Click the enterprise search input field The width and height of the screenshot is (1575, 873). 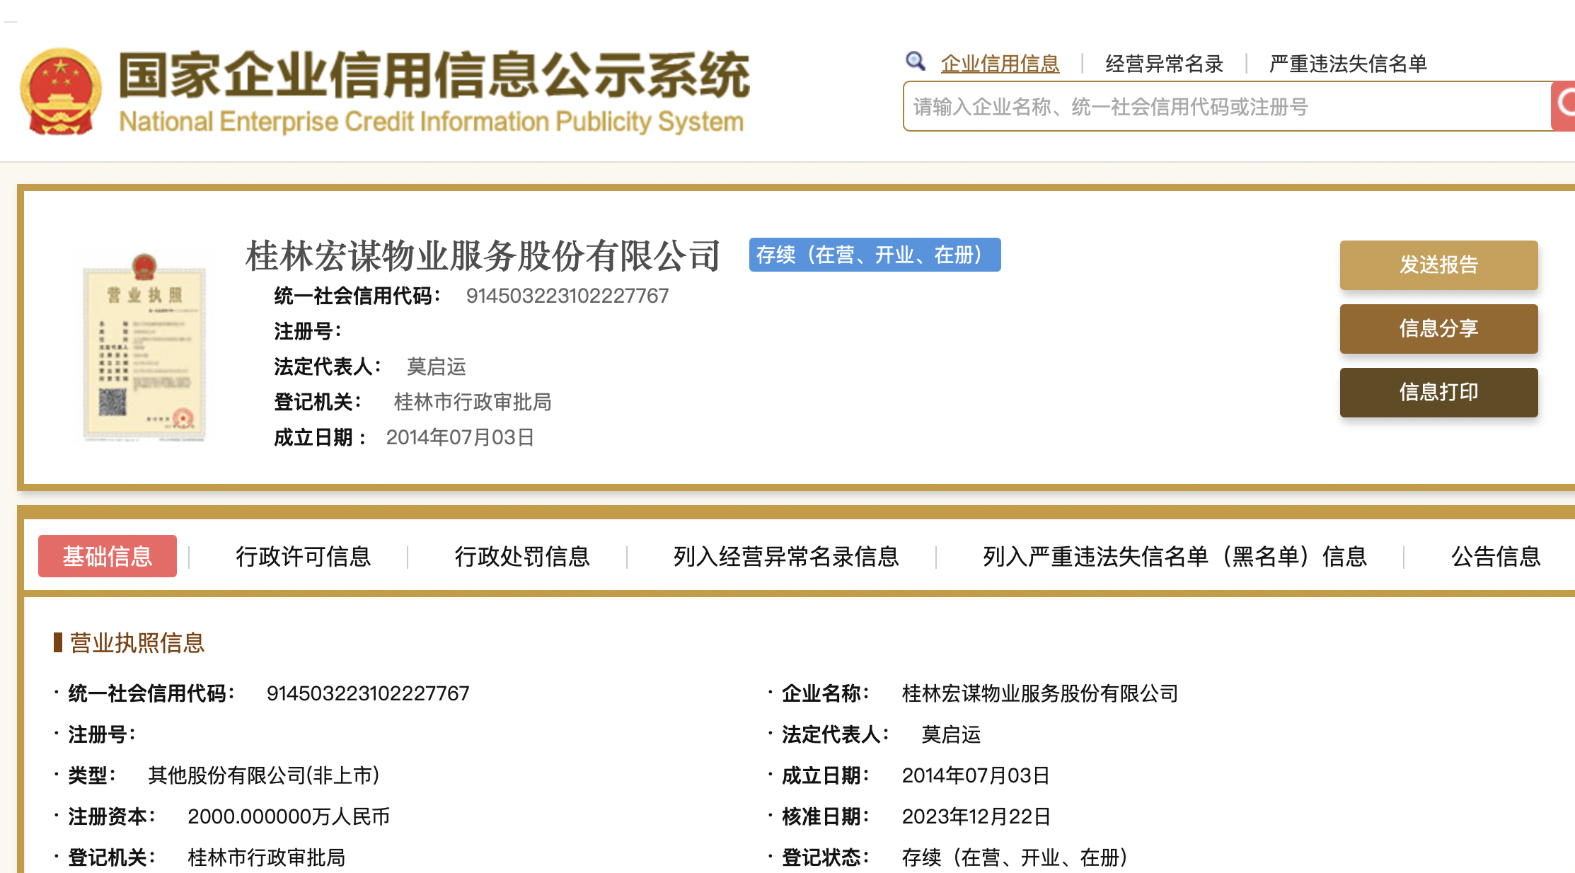[1224, 107]
